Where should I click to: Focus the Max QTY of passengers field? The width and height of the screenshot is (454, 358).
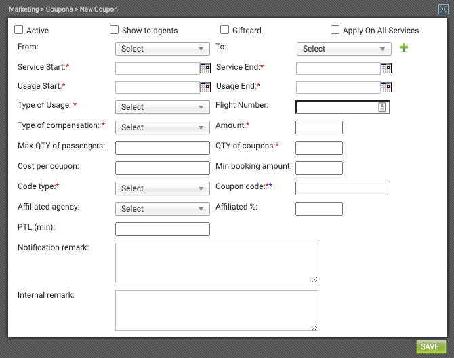pos(163,148)
